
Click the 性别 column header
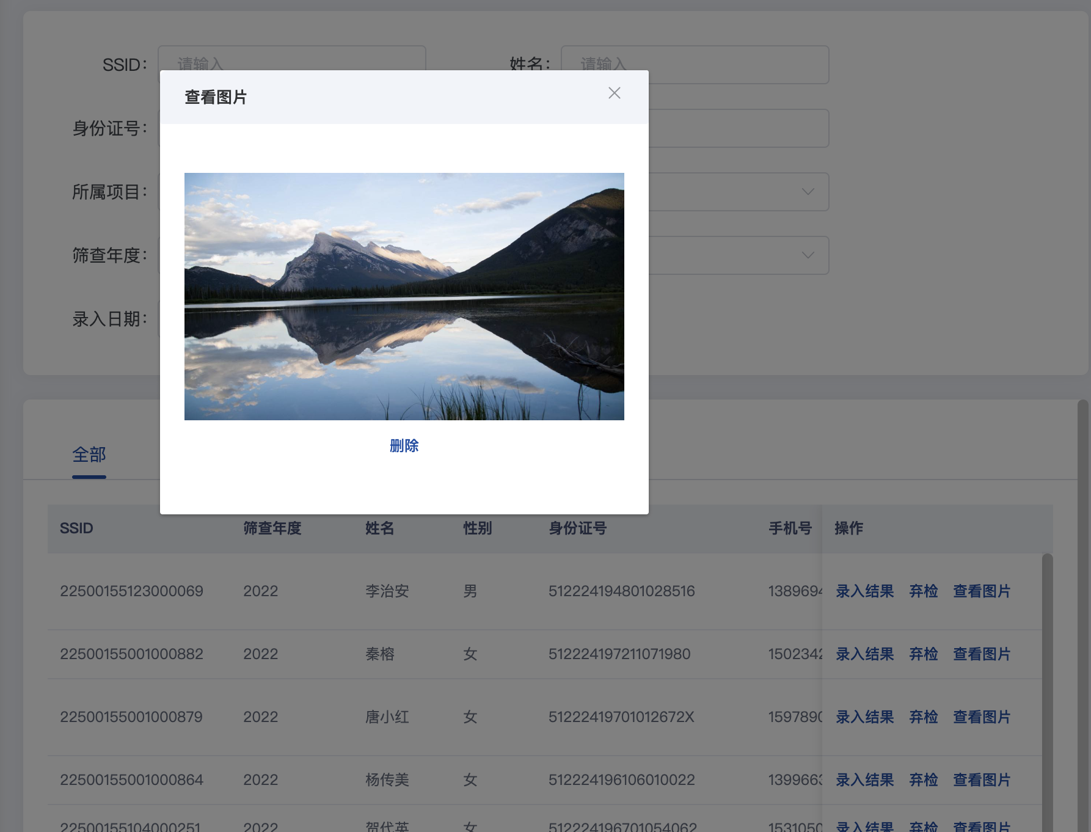(x=478, y=528)
